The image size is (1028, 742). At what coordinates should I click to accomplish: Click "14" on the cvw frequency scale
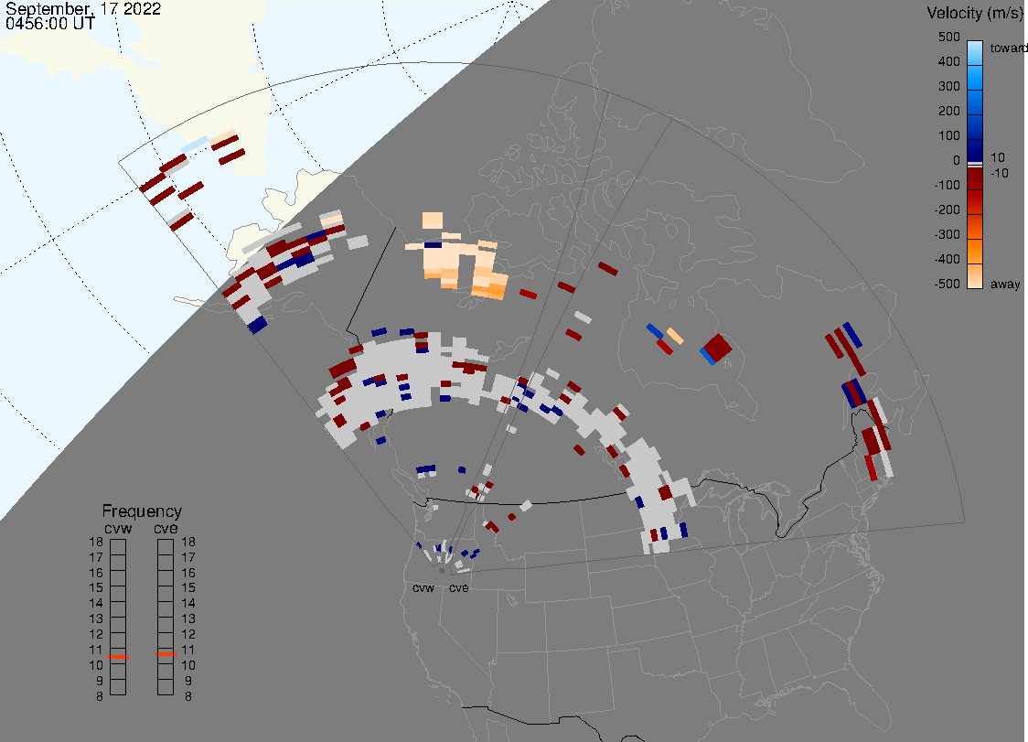pyautogui.click(x=96, y=604)
